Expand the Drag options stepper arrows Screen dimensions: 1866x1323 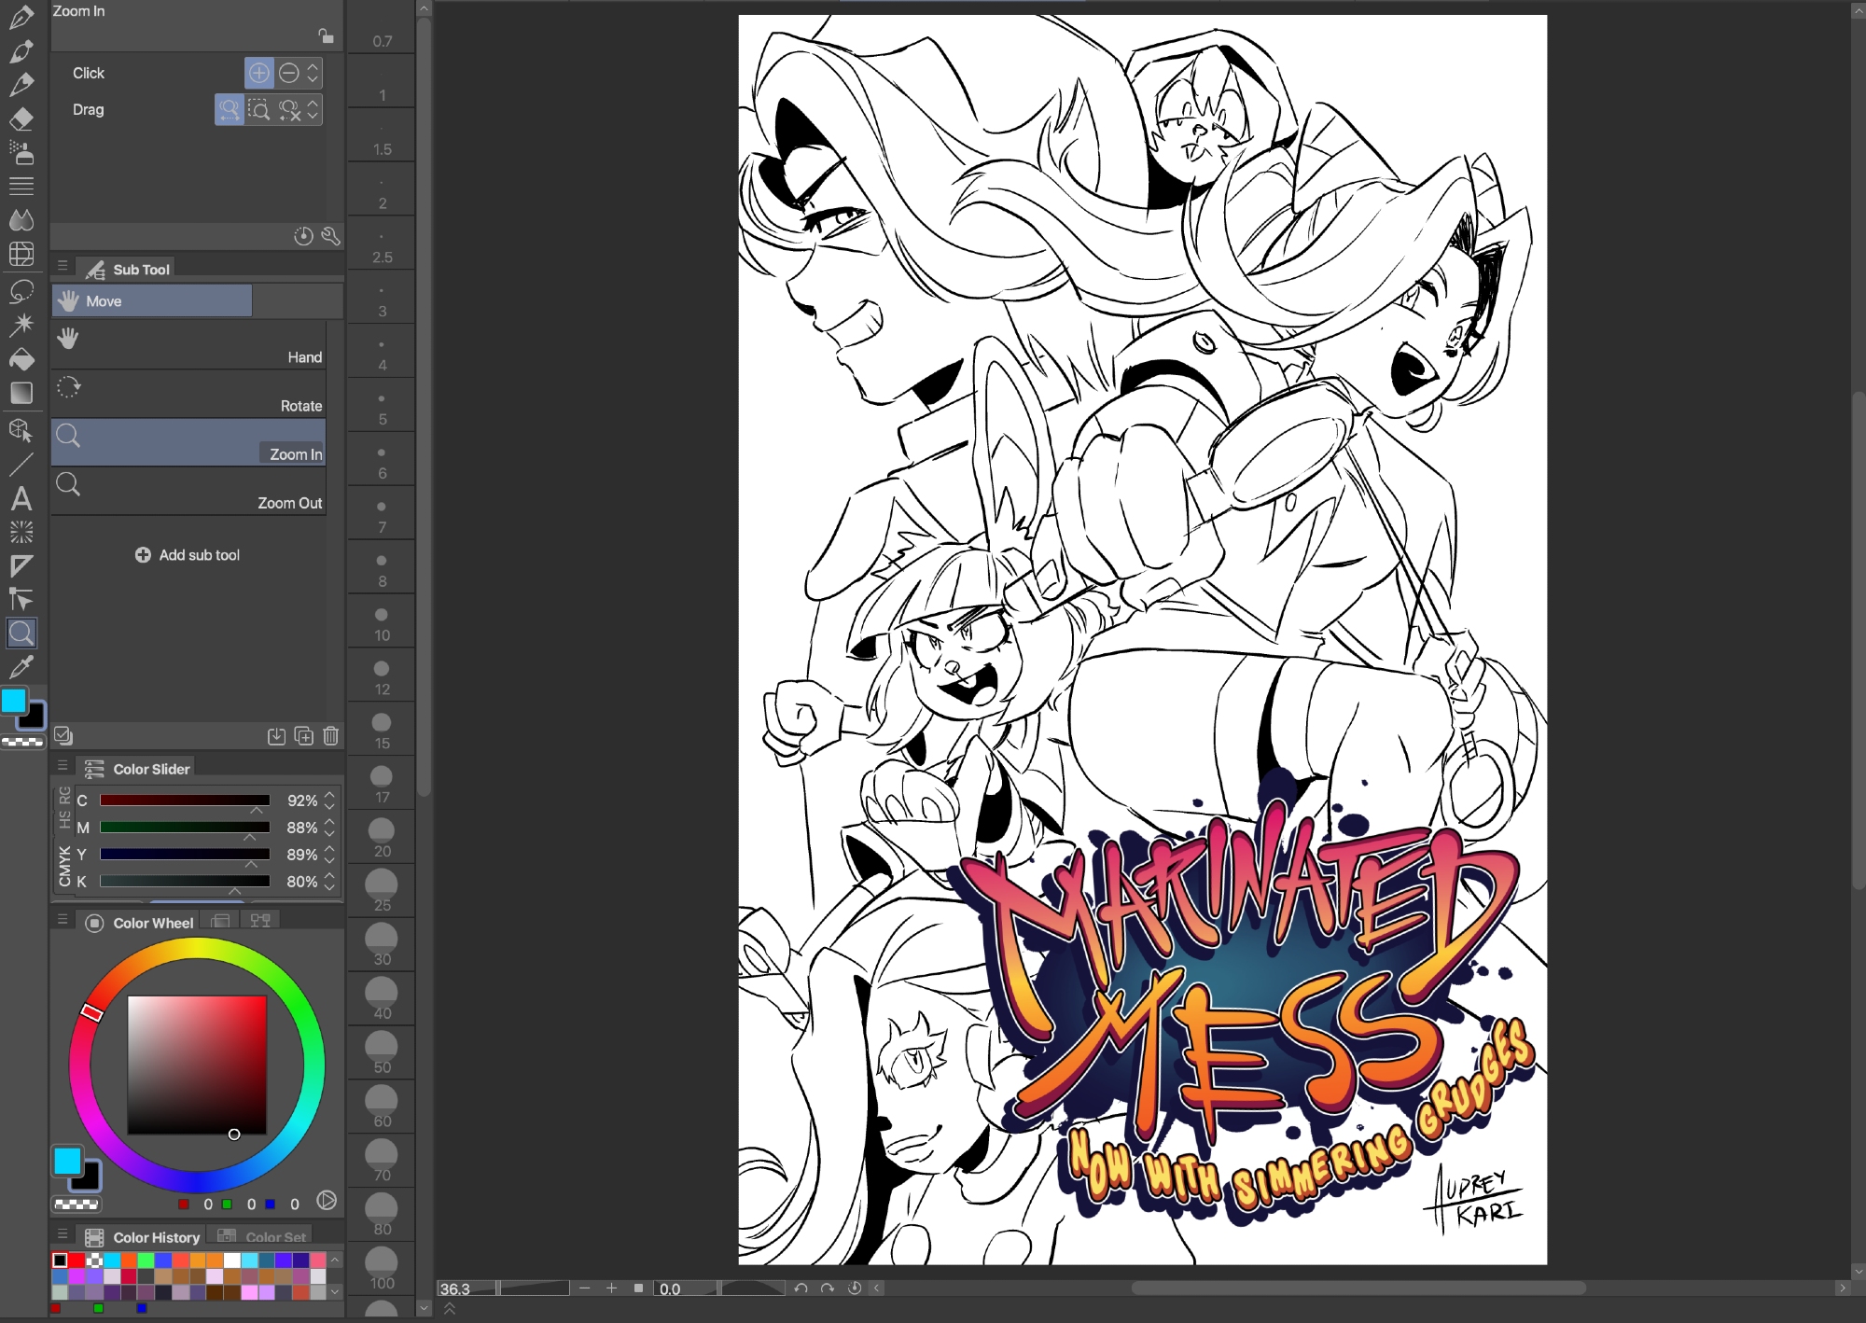(313, 110)
